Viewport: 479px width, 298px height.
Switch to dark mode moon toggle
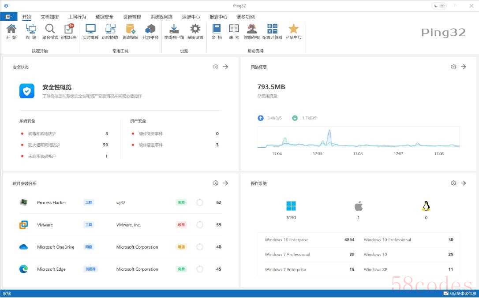(x=436, y=6)
